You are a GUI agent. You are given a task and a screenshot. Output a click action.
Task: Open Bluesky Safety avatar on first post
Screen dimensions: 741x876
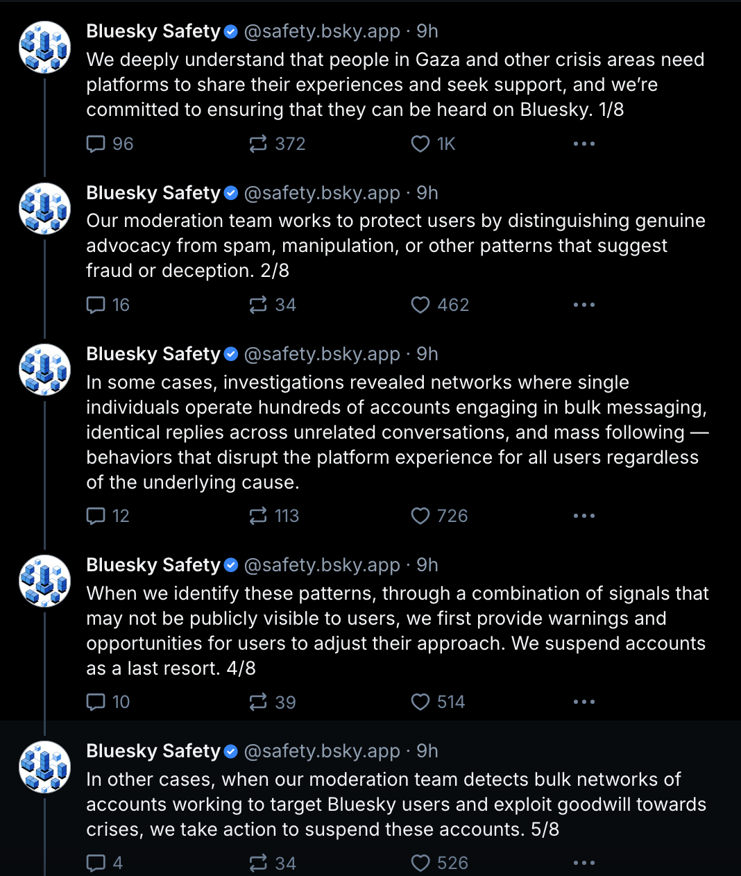(44, 47)
